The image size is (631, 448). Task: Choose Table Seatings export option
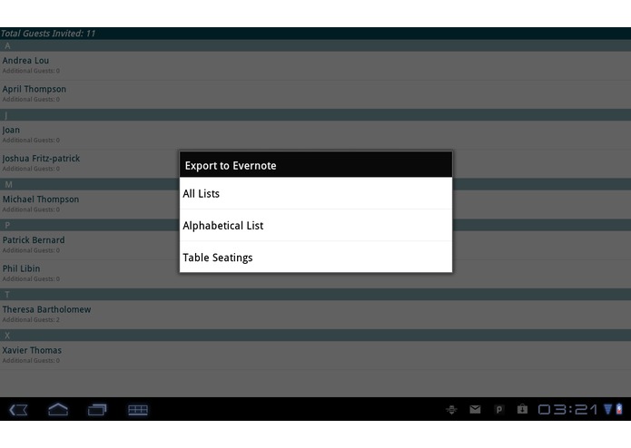(x=316, y=257)
